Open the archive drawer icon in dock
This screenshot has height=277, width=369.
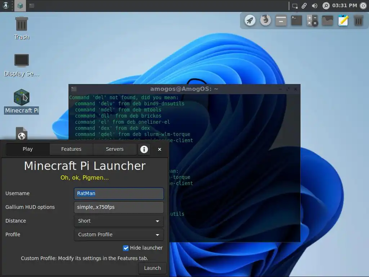281,21
